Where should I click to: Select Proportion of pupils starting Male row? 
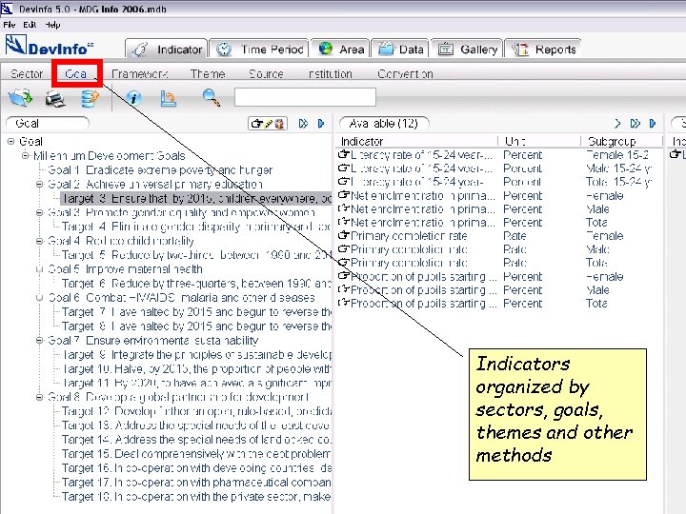(500, 289)
